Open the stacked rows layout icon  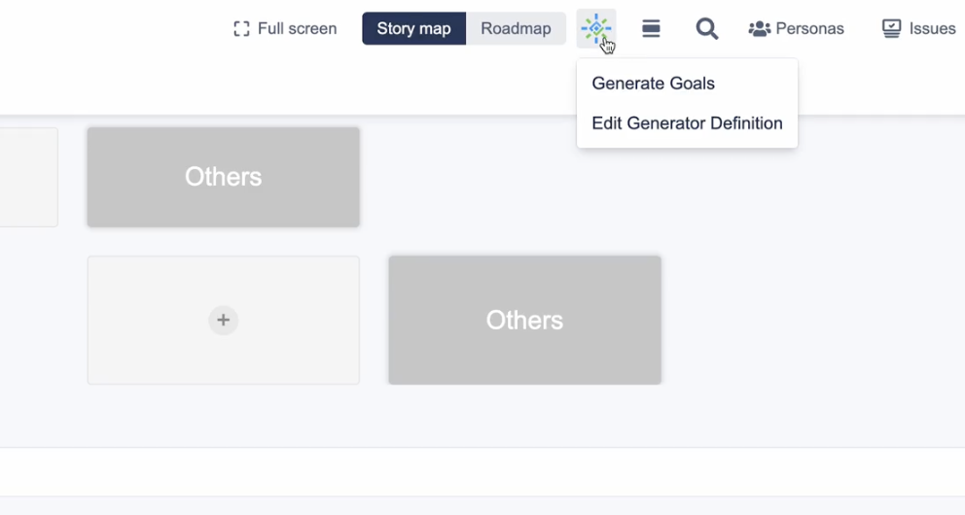(x=652, y=29)
